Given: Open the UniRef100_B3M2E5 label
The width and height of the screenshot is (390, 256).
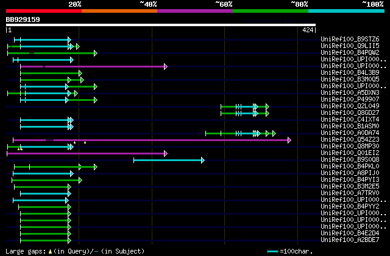Looking at the screenshot, I should pyautogui.click(x=350, y=187).
